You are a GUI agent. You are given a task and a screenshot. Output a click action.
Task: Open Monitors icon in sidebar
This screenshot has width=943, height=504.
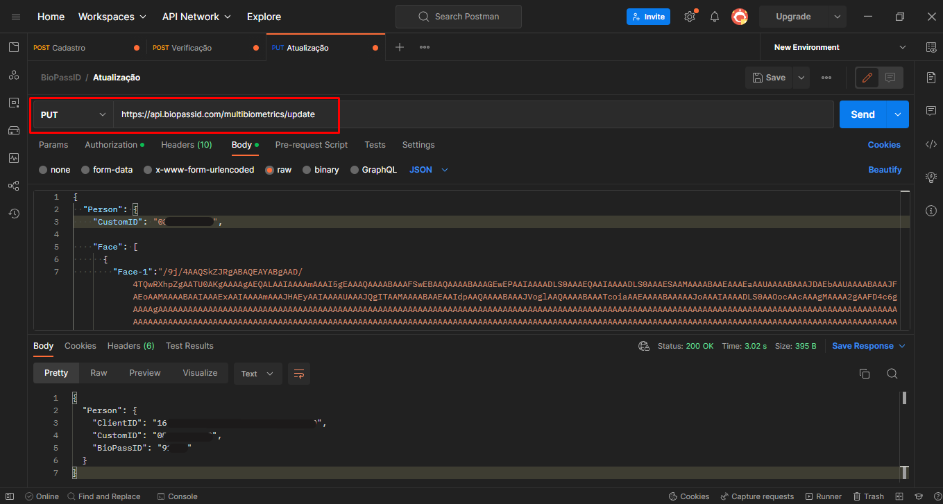14,158
